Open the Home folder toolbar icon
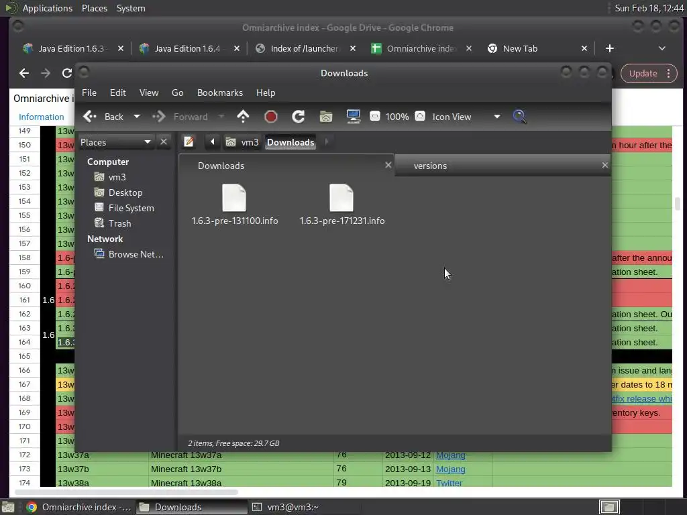 pos(325,117)
